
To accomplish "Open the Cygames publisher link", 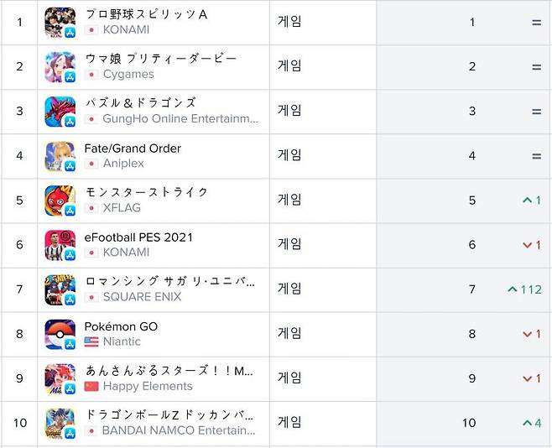I will tap(128, 74).
